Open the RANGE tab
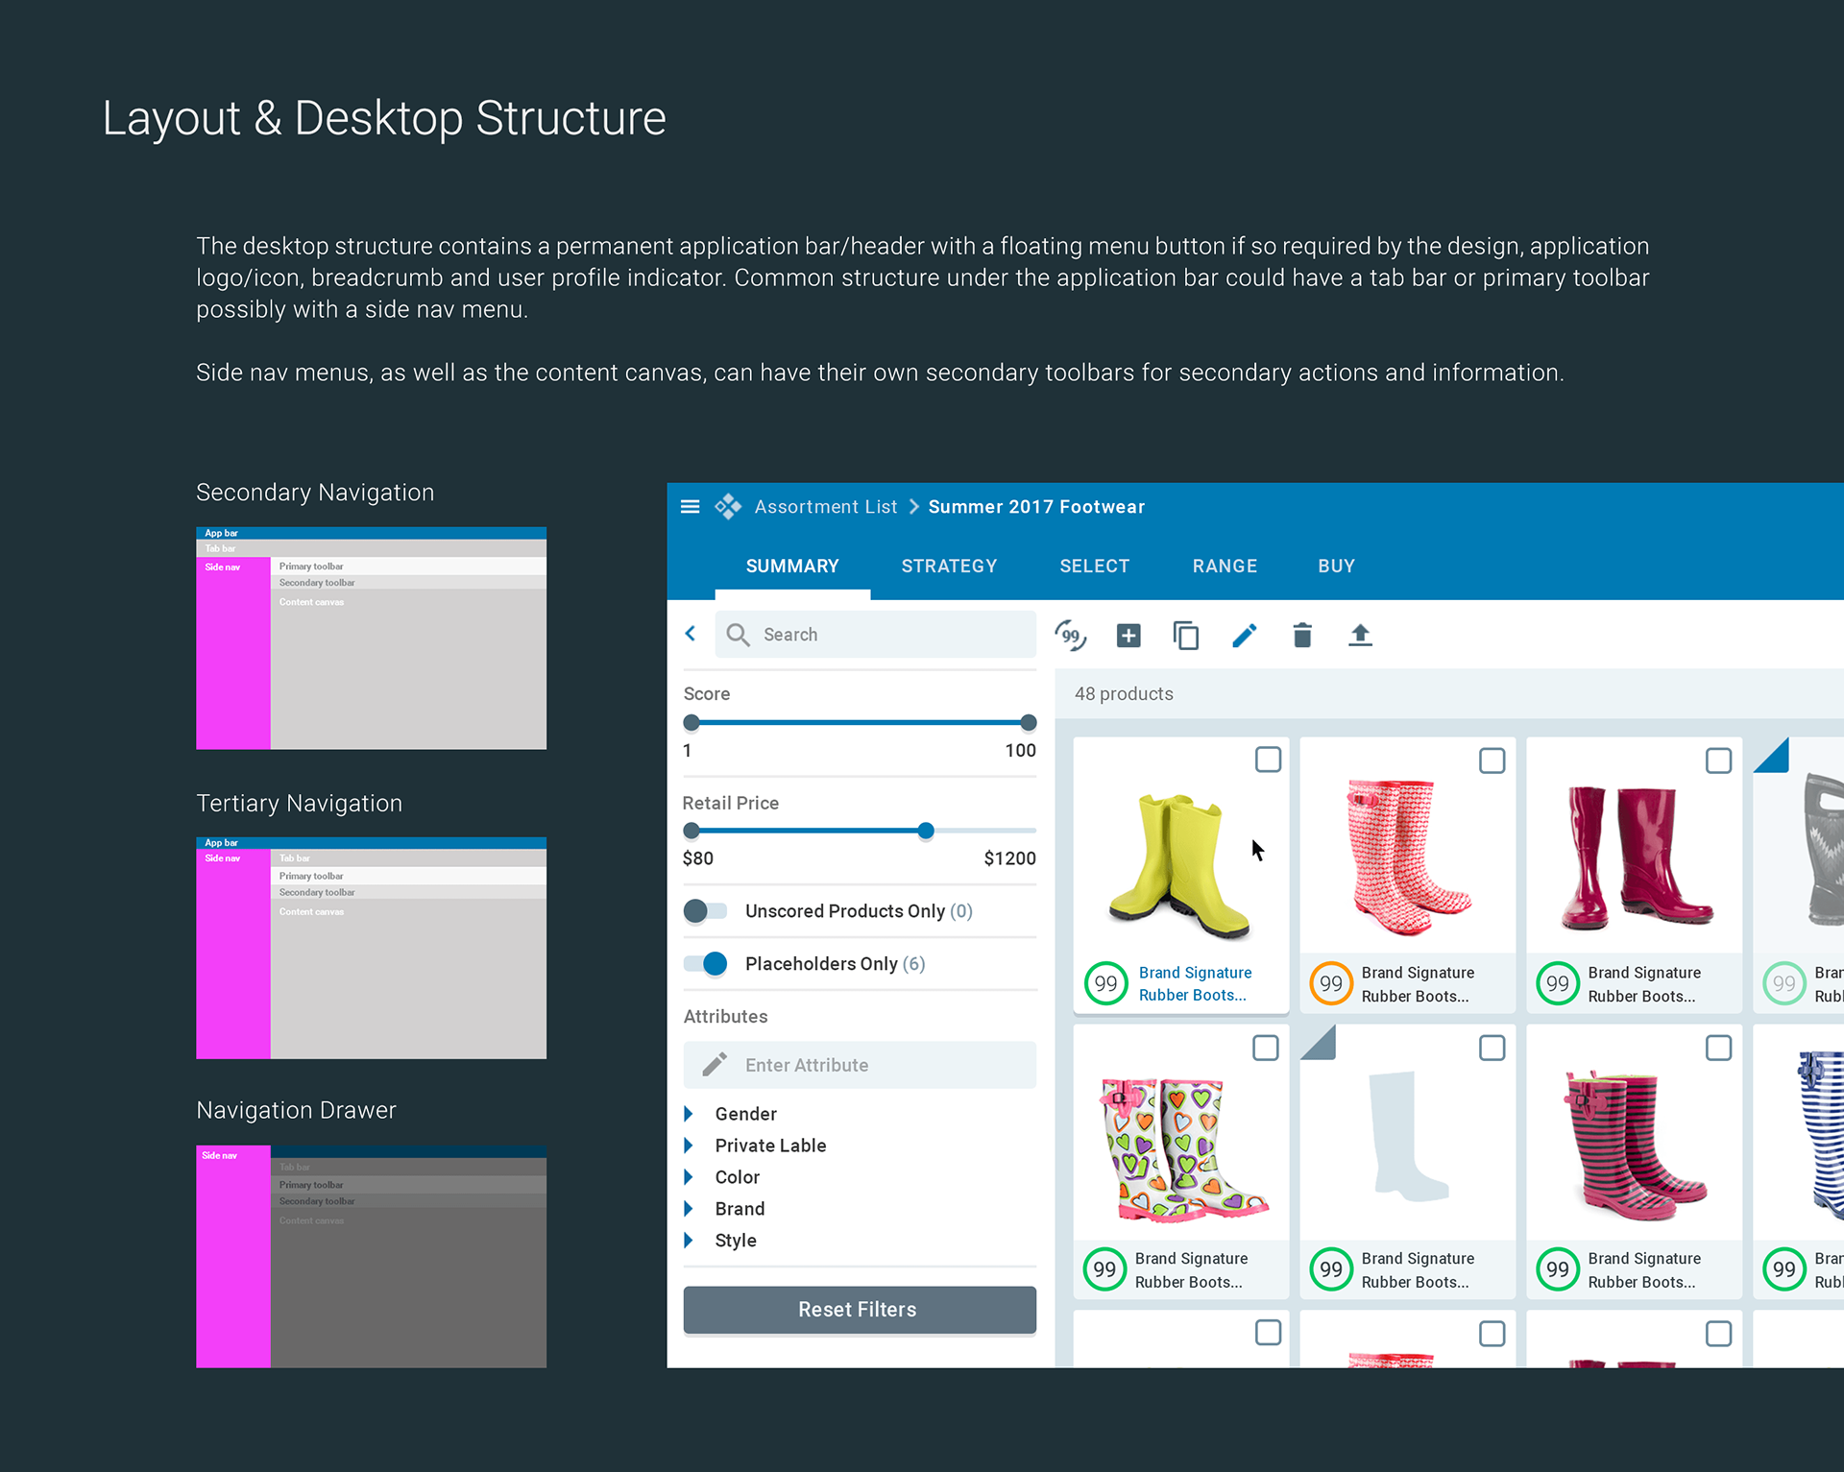This screenshot has height=1472, width=1844. (1225, 567)
